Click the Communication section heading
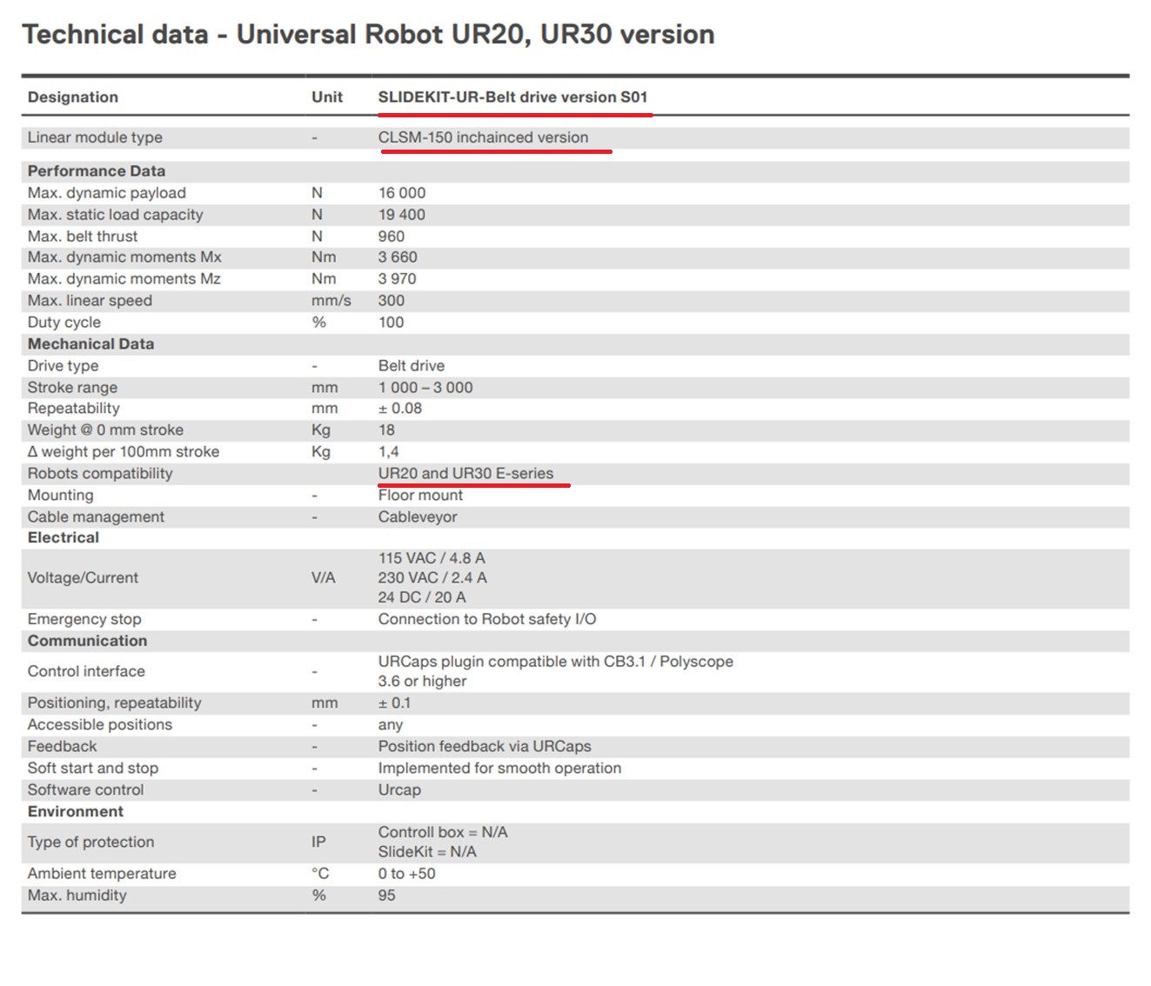Viewport: 1151px width, 986px height. (87, 641)
